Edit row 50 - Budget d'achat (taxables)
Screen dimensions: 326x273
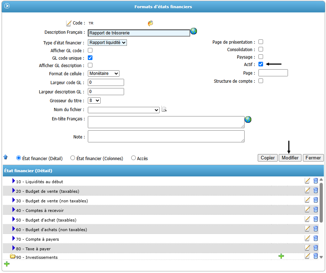tap(307, 219)
